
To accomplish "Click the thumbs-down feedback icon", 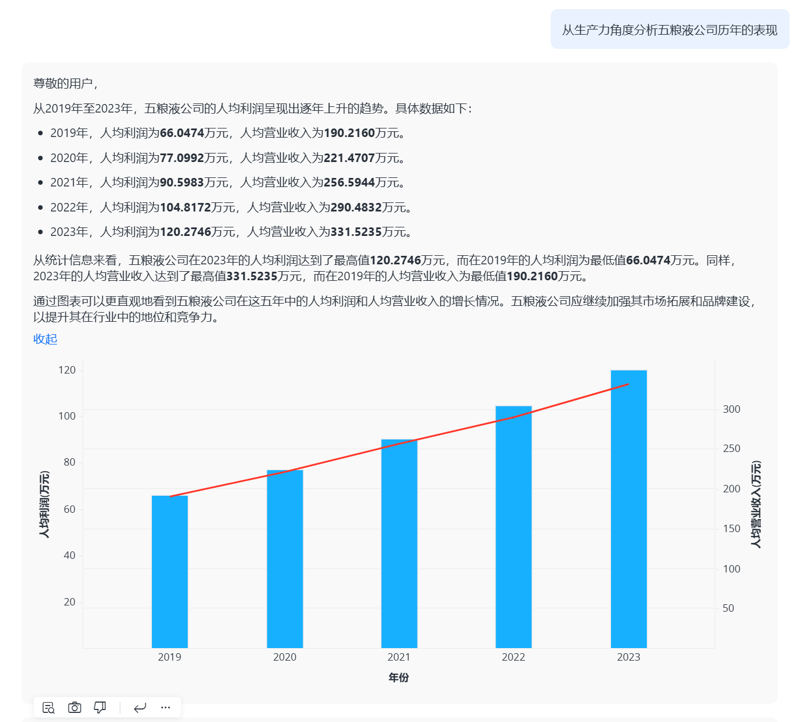I will (100, 708).
